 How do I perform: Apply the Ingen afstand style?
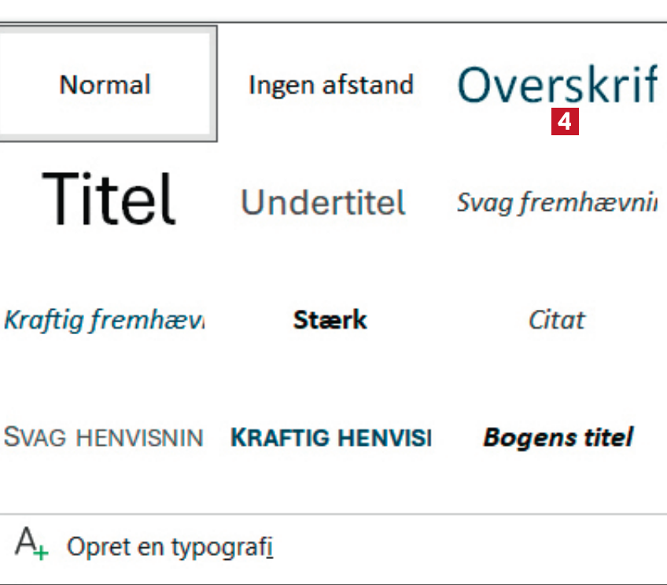pyautogui.click(x=330, y=84)
